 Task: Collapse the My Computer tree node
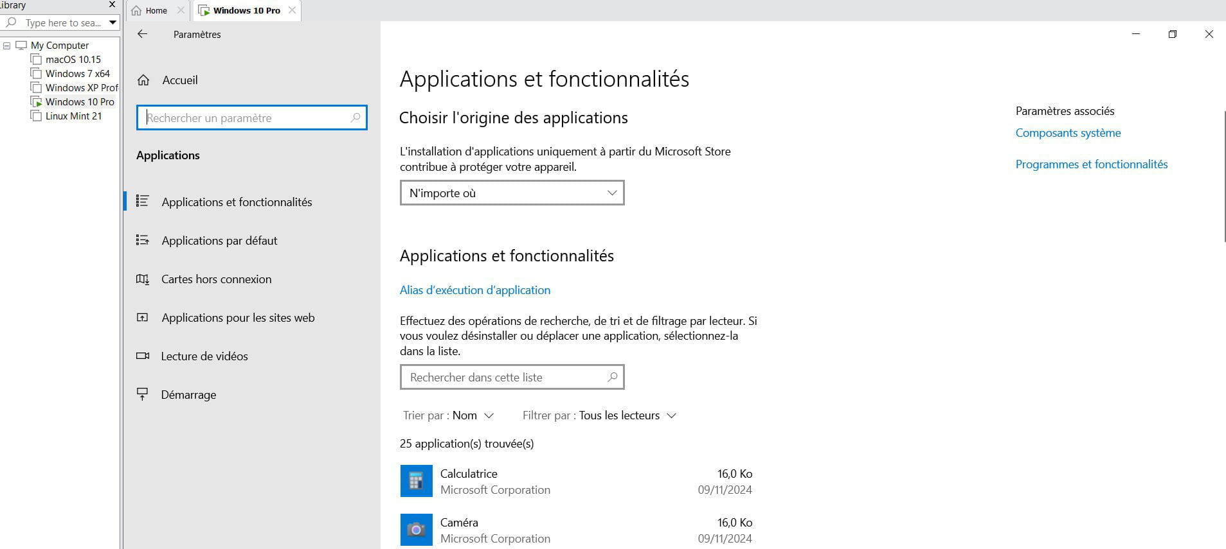[7, 46]
